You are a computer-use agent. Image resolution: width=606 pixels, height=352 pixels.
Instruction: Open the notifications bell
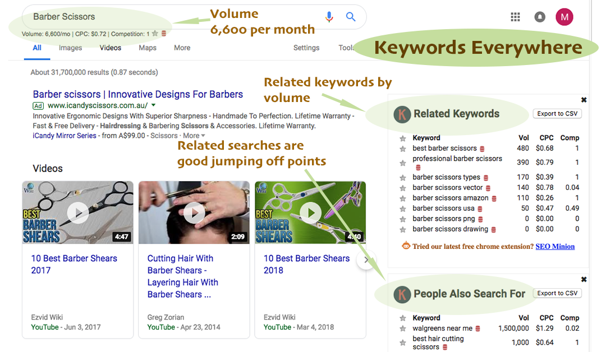click(540, 17)
